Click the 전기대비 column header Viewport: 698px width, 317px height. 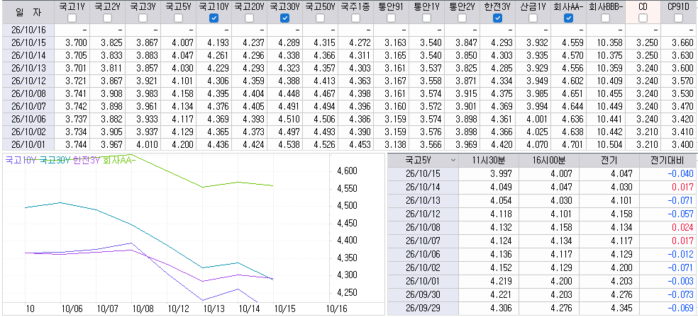667,161
